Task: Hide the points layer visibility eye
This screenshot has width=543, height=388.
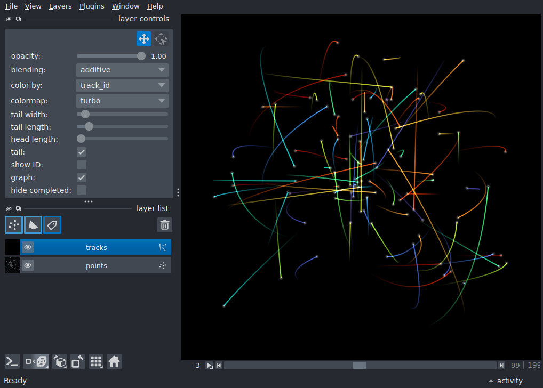Action: pos(28,265)
